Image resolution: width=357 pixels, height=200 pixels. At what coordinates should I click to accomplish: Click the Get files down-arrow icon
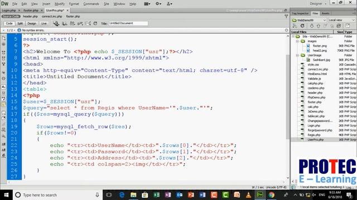coord(312,26)
